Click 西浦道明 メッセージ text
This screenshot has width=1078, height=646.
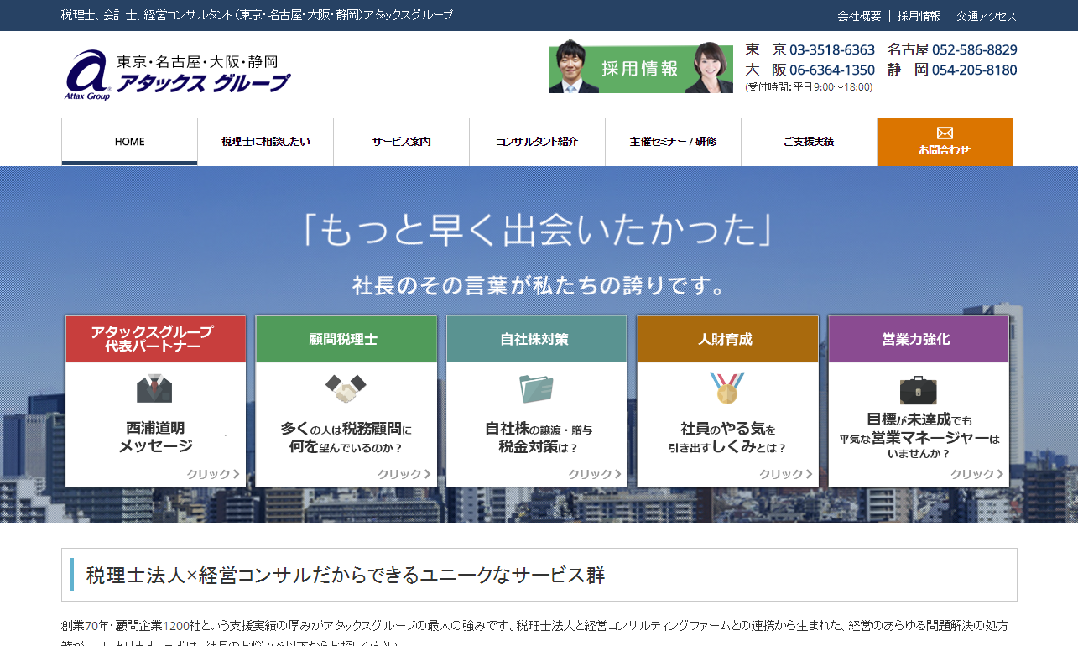pos(155,437)
